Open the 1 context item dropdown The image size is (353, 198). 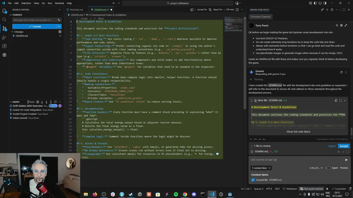click(261, 168)
